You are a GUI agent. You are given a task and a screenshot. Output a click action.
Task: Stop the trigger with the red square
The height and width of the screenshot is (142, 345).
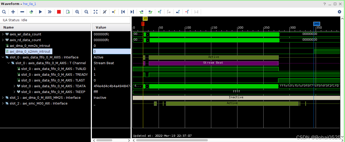(59, 12)
